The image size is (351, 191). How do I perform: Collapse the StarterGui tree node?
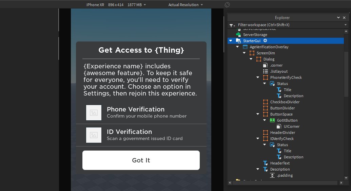coord(231,41)
